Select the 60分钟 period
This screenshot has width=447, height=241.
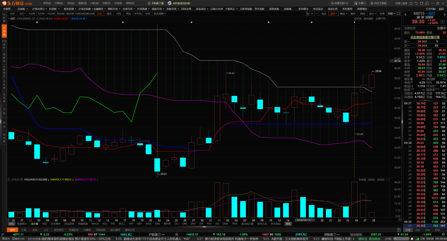click(69, 13)
